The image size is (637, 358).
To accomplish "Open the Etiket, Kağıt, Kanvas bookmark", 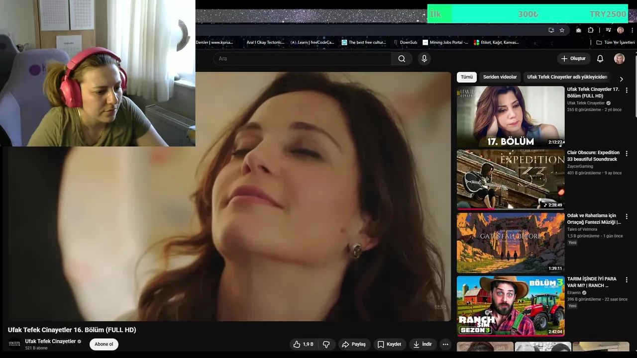I will tap(496, 42).
